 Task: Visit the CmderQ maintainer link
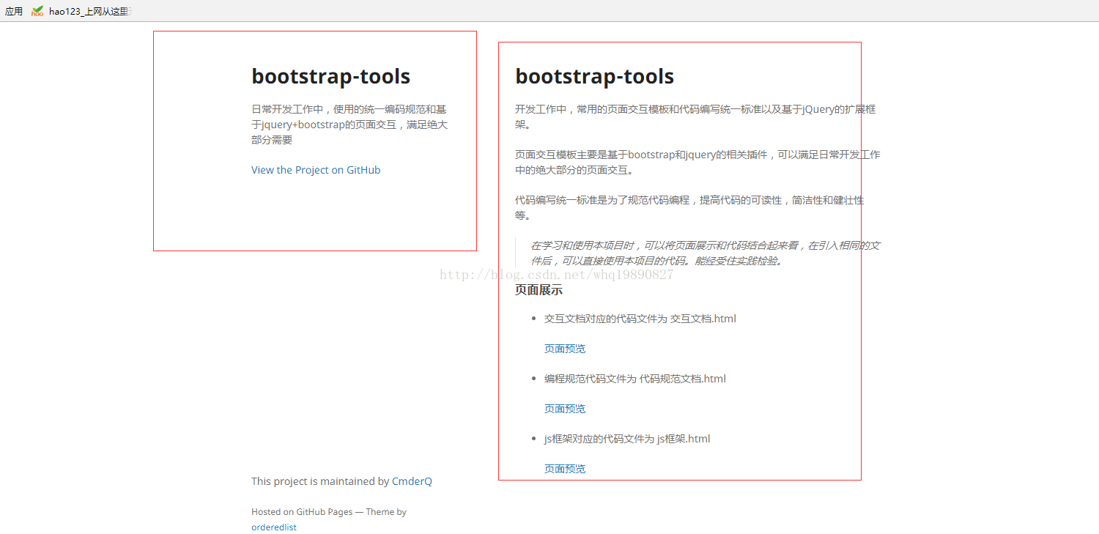pos(412,481)
